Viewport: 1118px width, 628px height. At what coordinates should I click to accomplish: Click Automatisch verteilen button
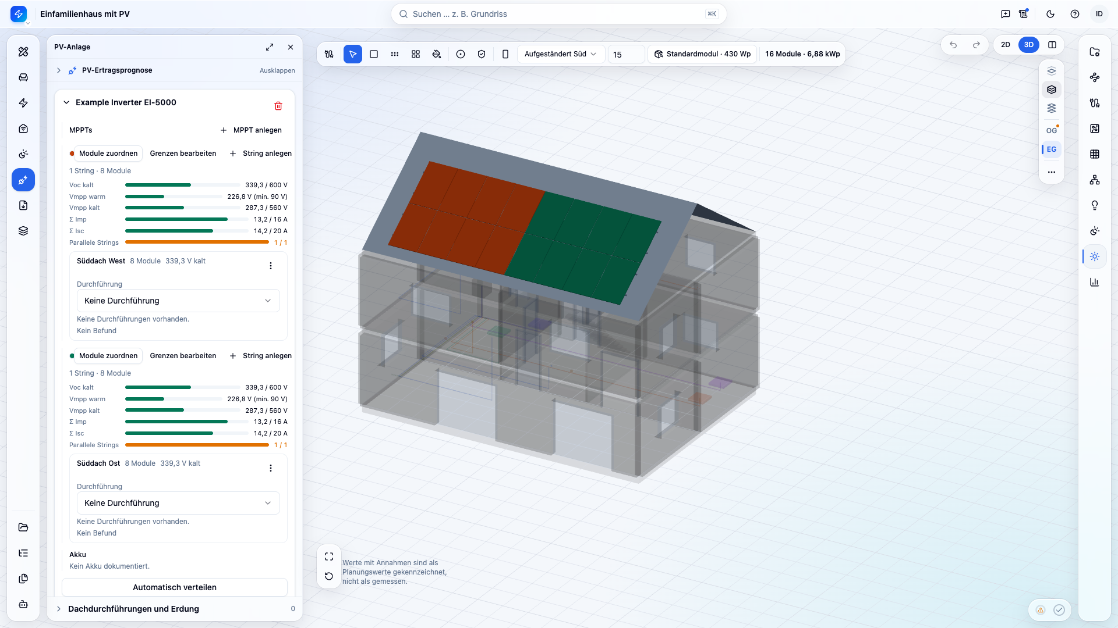[x=175, y=587]
